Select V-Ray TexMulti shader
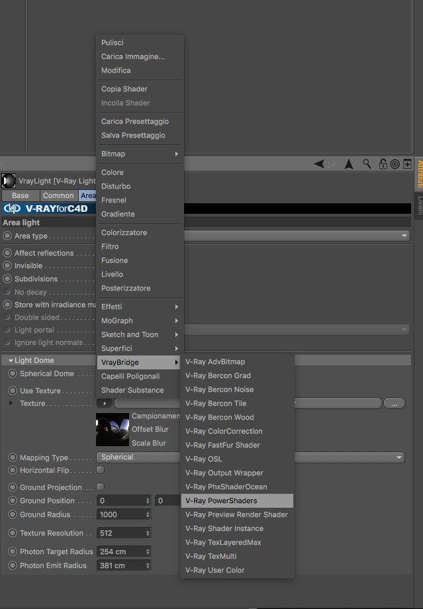This screenshot has height=609, width=423. [237, 556]
